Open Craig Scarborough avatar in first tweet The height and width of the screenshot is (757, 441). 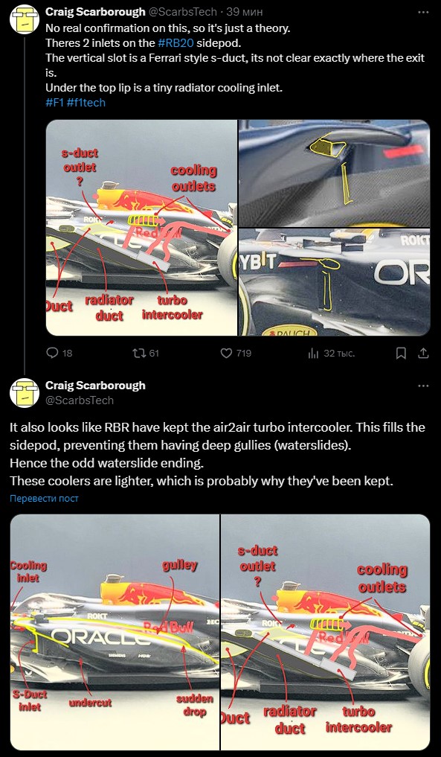coord(25,19)
